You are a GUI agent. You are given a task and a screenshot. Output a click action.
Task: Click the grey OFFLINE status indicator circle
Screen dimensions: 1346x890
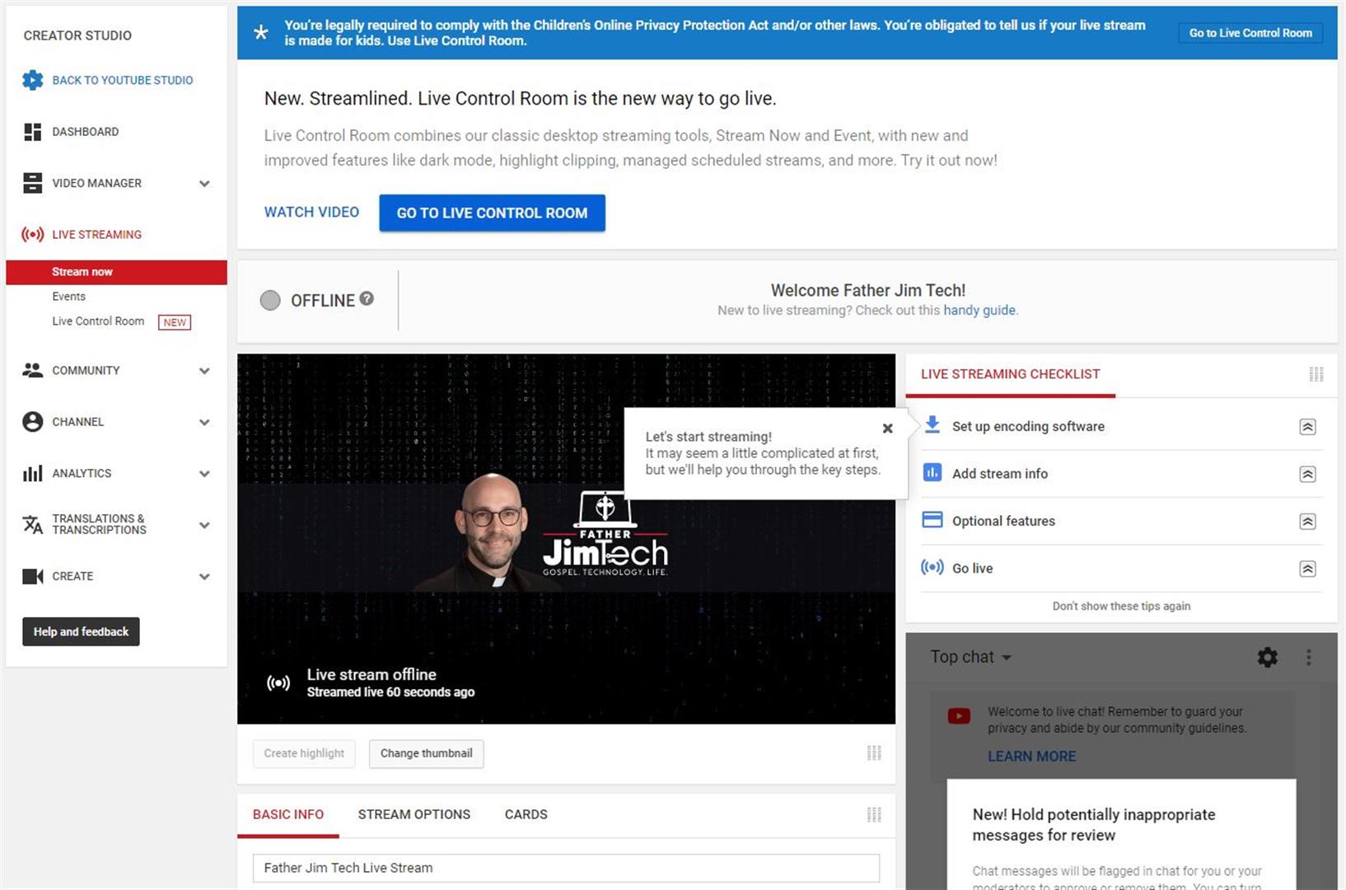[x=270, y=300]
